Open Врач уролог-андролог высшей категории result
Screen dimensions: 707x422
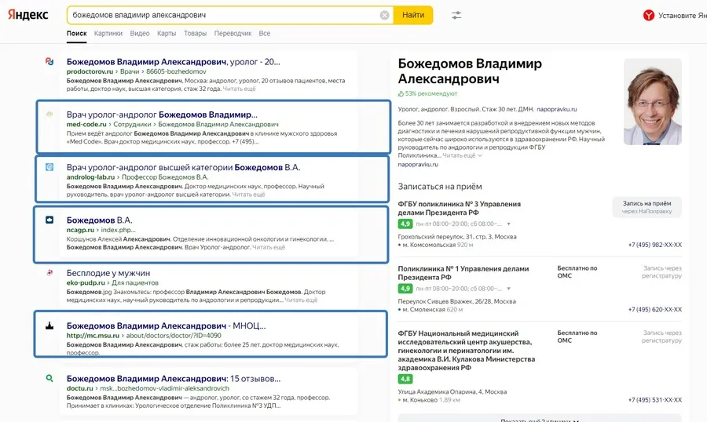184,167
